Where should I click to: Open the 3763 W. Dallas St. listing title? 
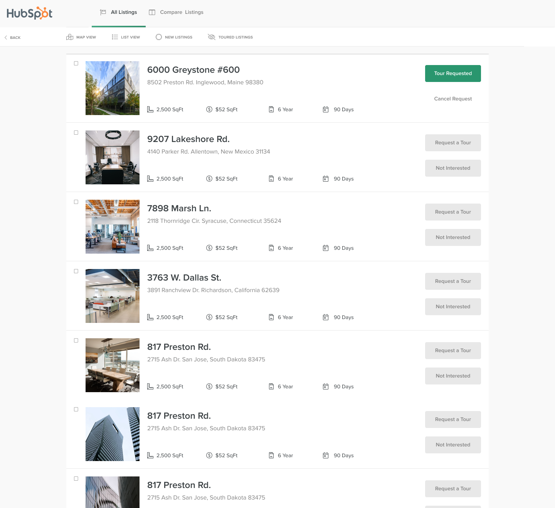(x=184, y=277)
